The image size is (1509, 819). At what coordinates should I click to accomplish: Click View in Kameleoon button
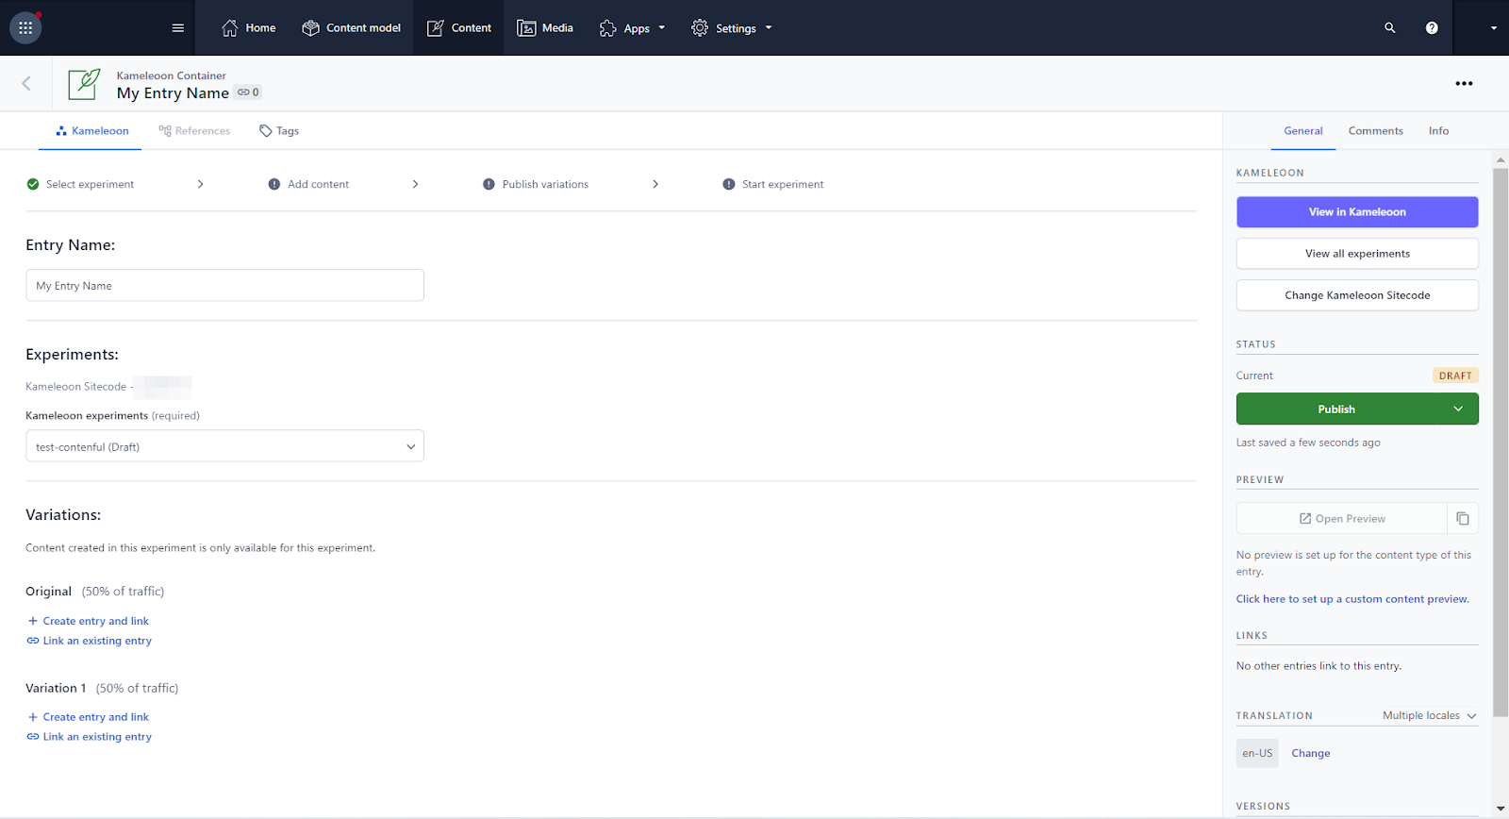1357,212
